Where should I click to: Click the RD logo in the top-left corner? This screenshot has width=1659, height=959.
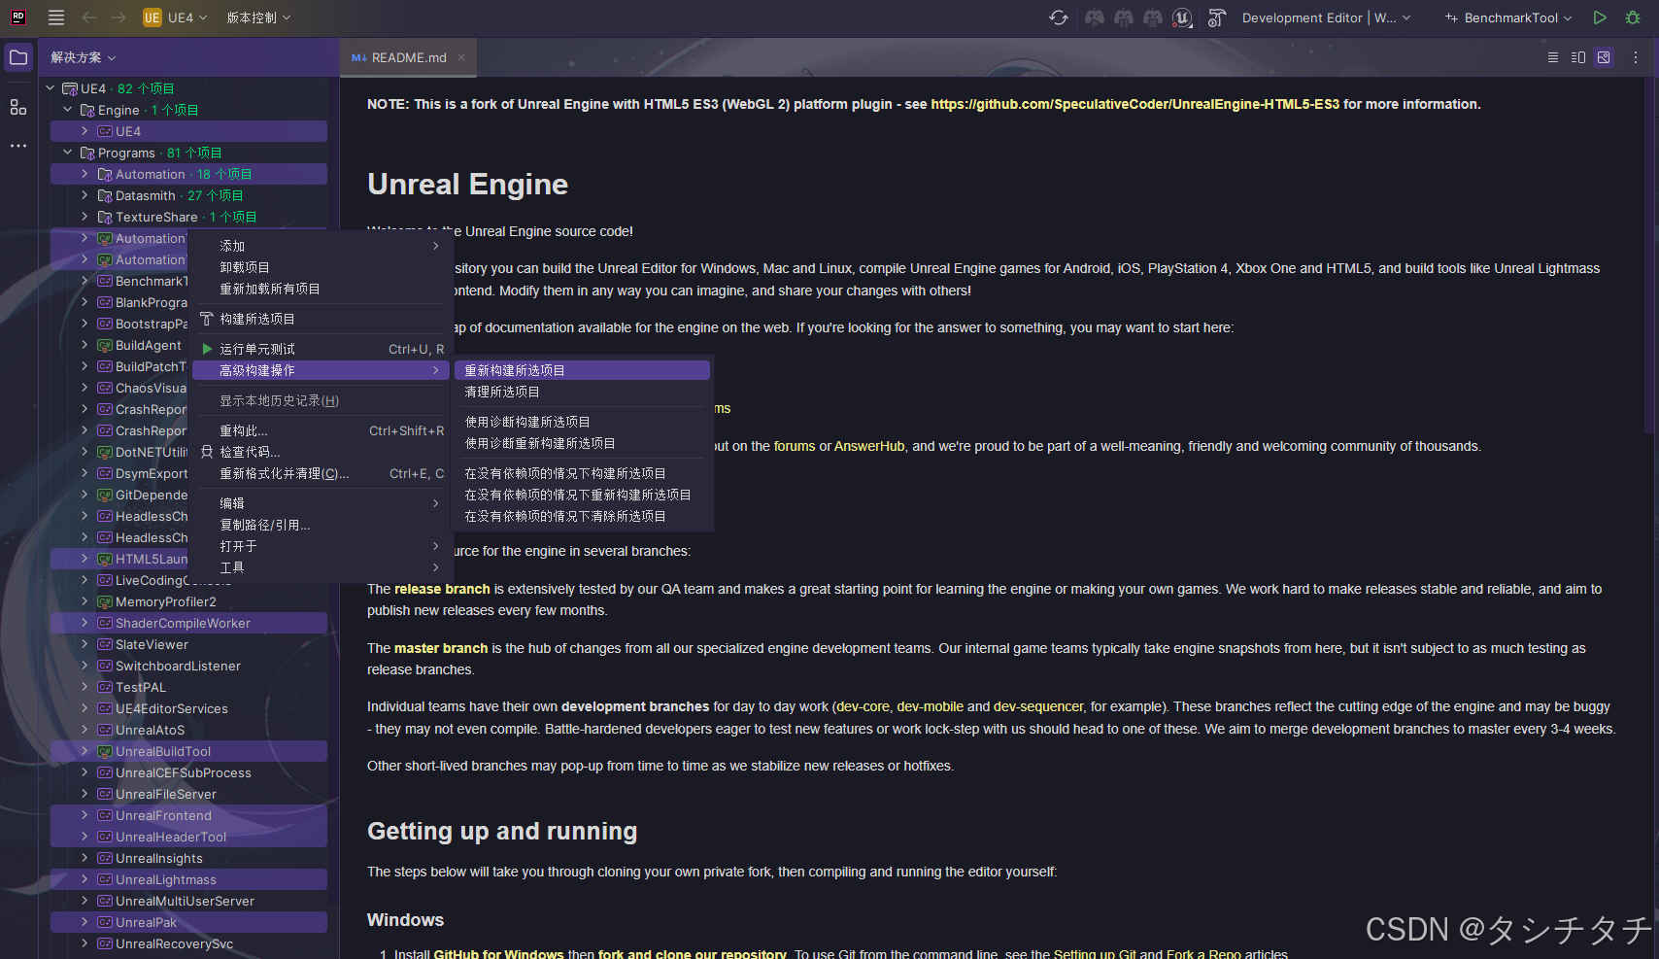(17, 17)
